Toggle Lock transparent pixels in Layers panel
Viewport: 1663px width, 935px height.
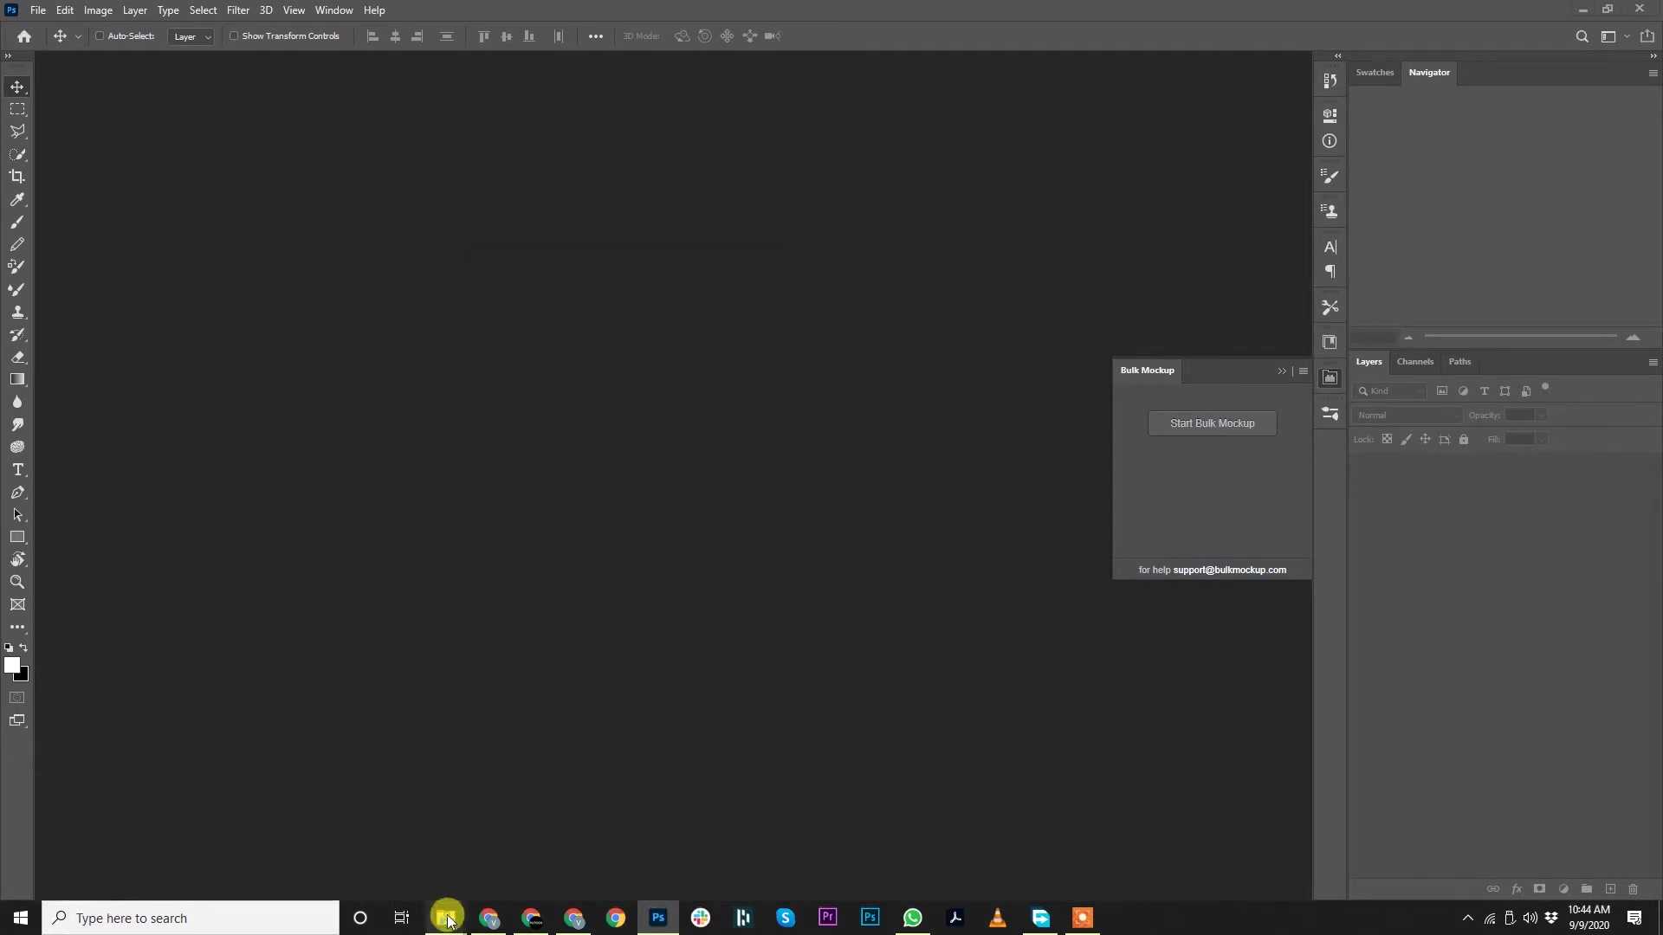(x=1387, y=439)
